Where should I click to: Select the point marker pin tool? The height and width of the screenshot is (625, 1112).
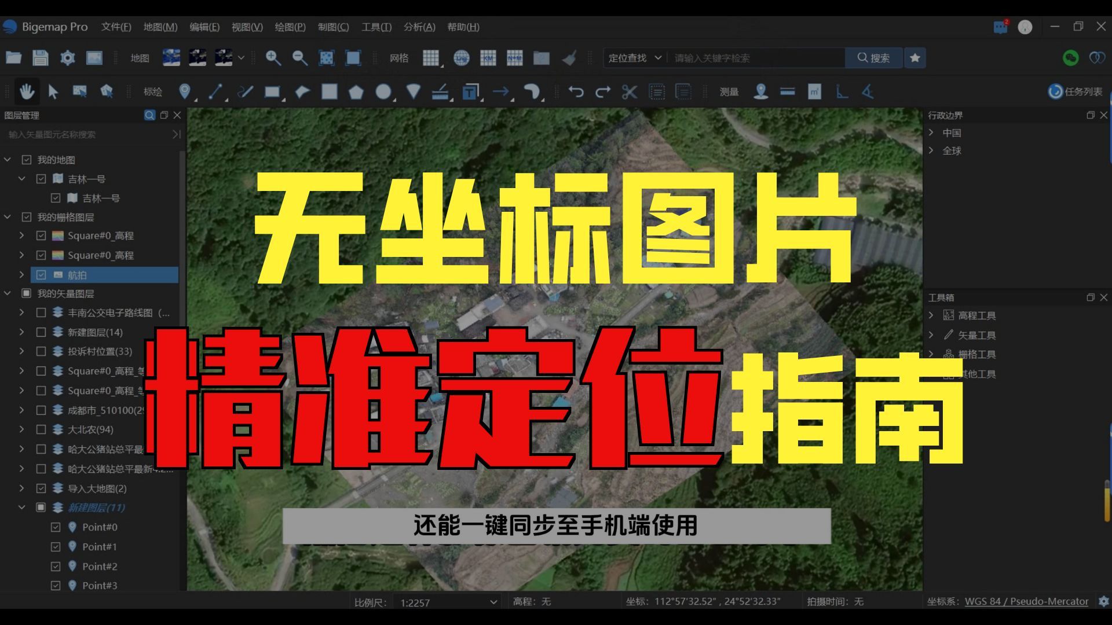(x=185, y=91)
